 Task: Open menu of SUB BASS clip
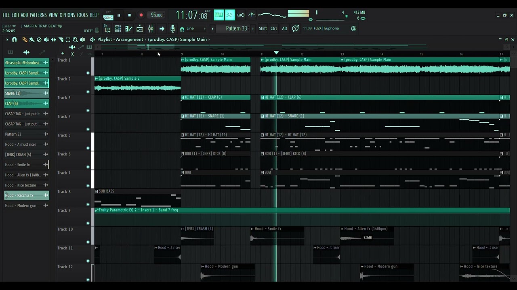(97, 191)
